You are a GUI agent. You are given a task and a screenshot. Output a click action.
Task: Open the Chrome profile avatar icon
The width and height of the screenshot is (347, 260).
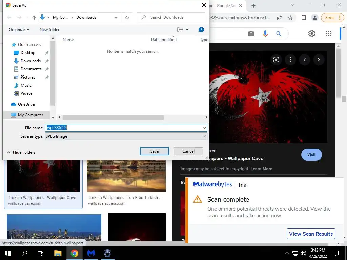tap(315, 18)
